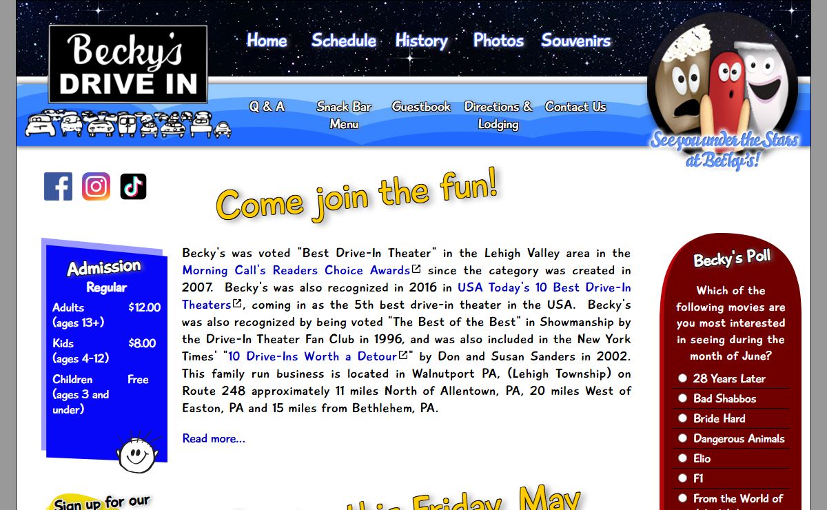
Task: View the Photos page
Action: click(x=498, y=40)
